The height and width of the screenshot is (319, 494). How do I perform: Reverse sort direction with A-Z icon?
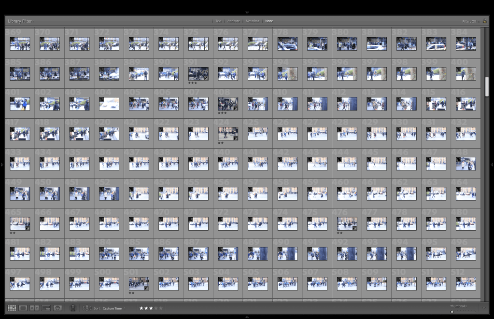[x=87, y=308]
